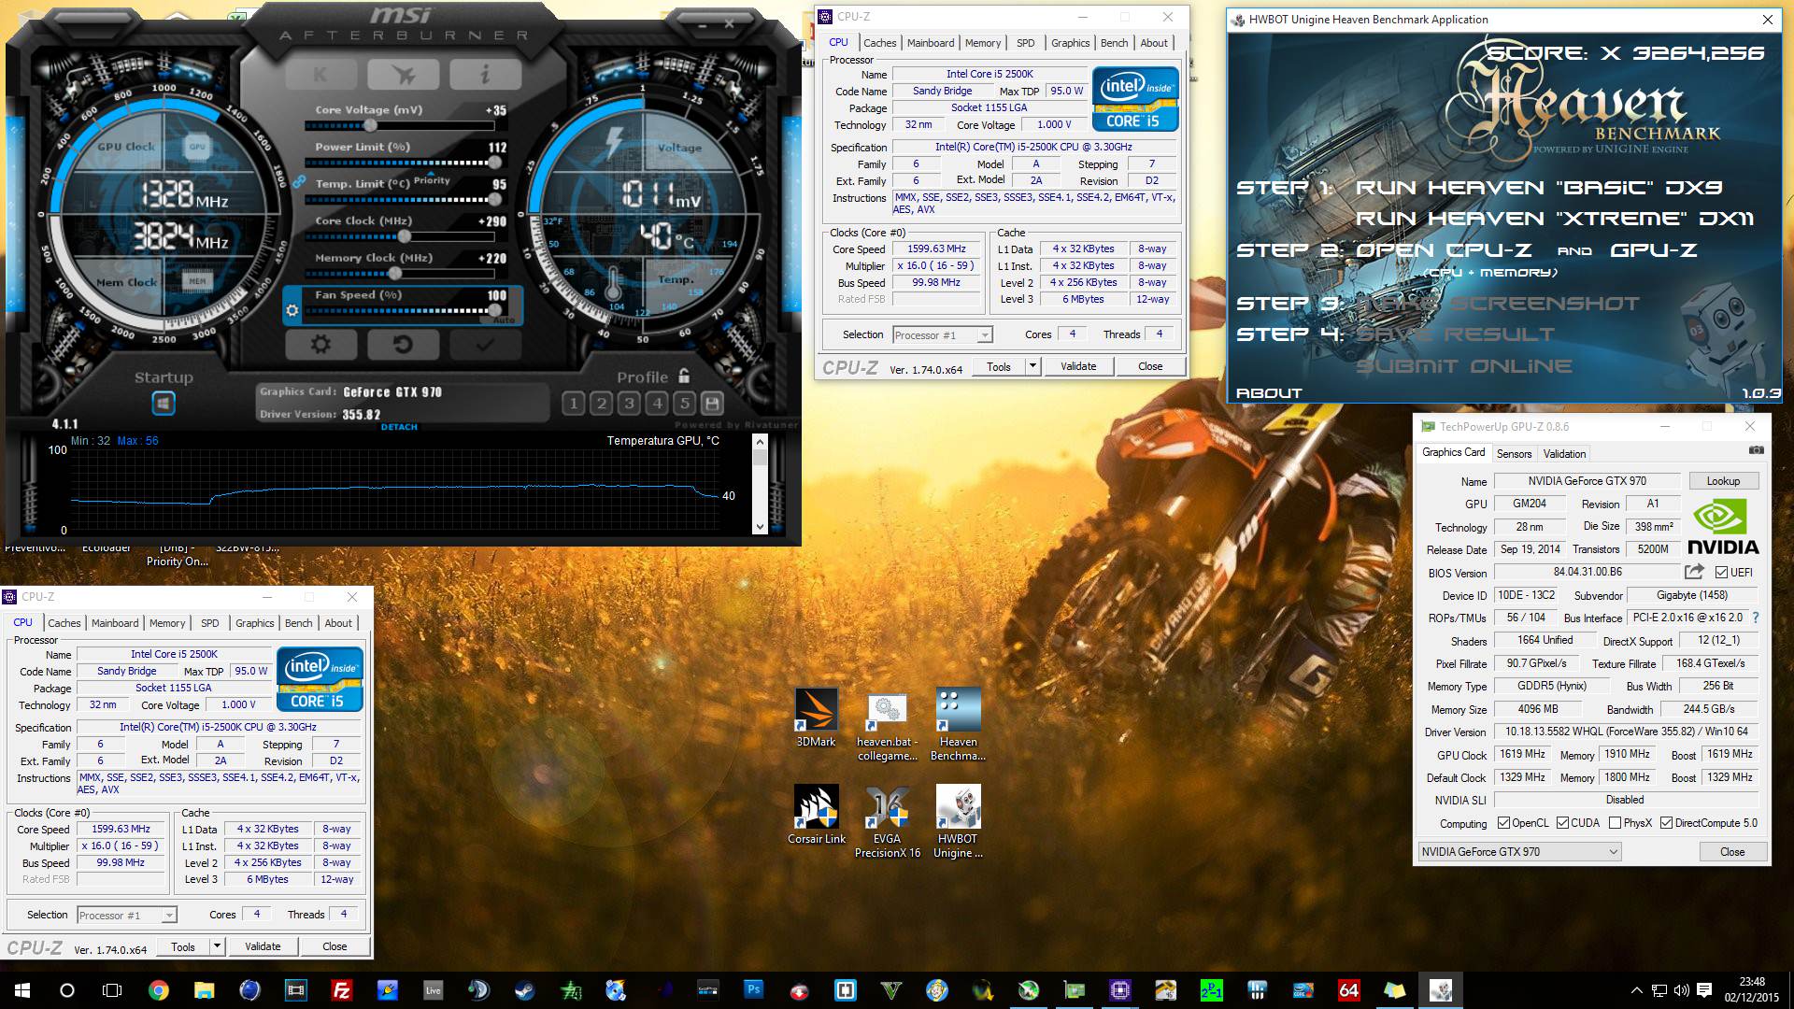Open Validation tab in GPU-Z
This screenshot has height=1009, width=1794.
pyautogui.click(x=1564, y=454)
